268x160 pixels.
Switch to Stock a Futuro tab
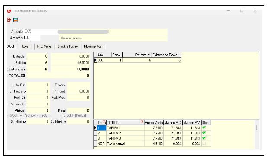tap(68, 46)
